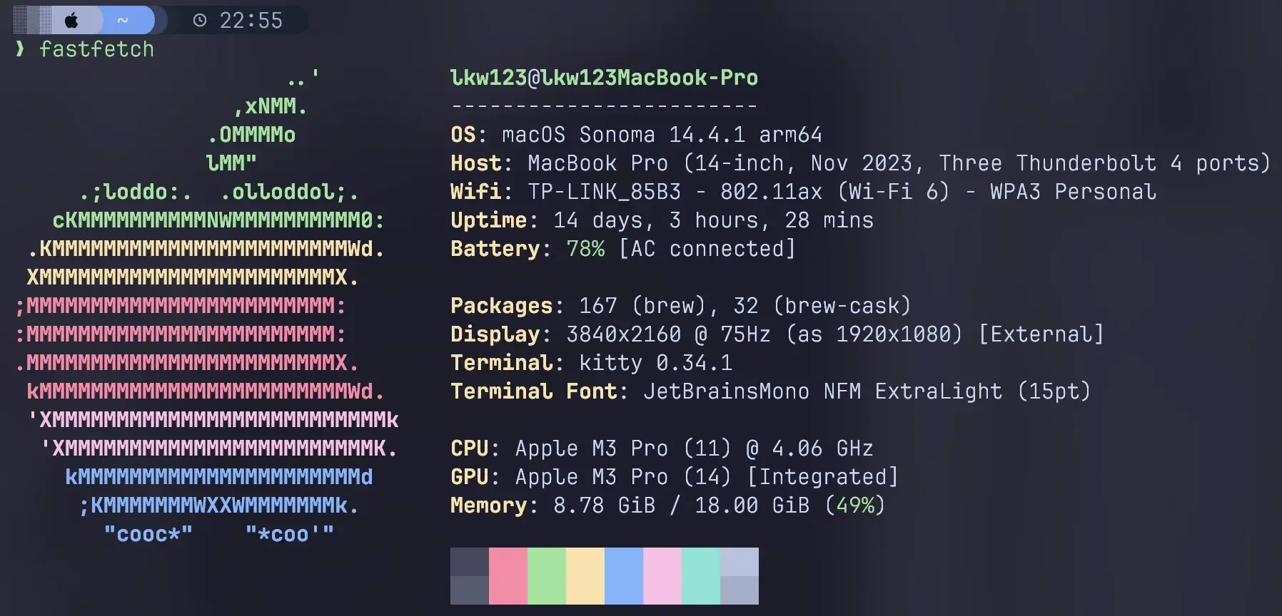Click the clock icon beside 22:55
1282x616 pixels.
click(x=200, y=21)
